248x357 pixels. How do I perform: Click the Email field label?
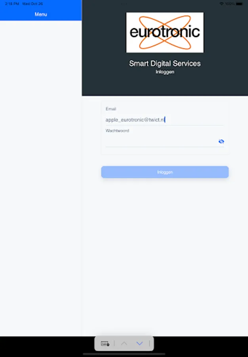coord(111,109)
